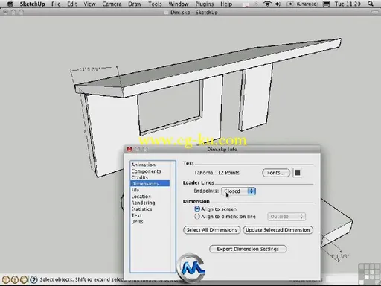Image resolution: width=381 pixels, height=286 pixels.
Task: Select Dimensions in the info list
Action: 150,183
